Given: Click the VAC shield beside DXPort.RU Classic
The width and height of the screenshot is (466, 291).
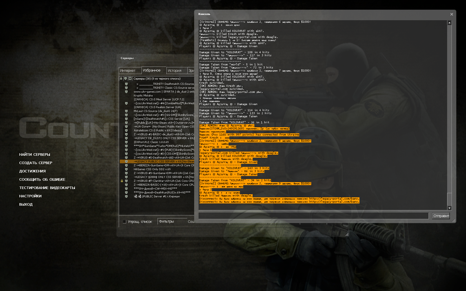Looking at the screenshot, I should click(x=126, y=142).
